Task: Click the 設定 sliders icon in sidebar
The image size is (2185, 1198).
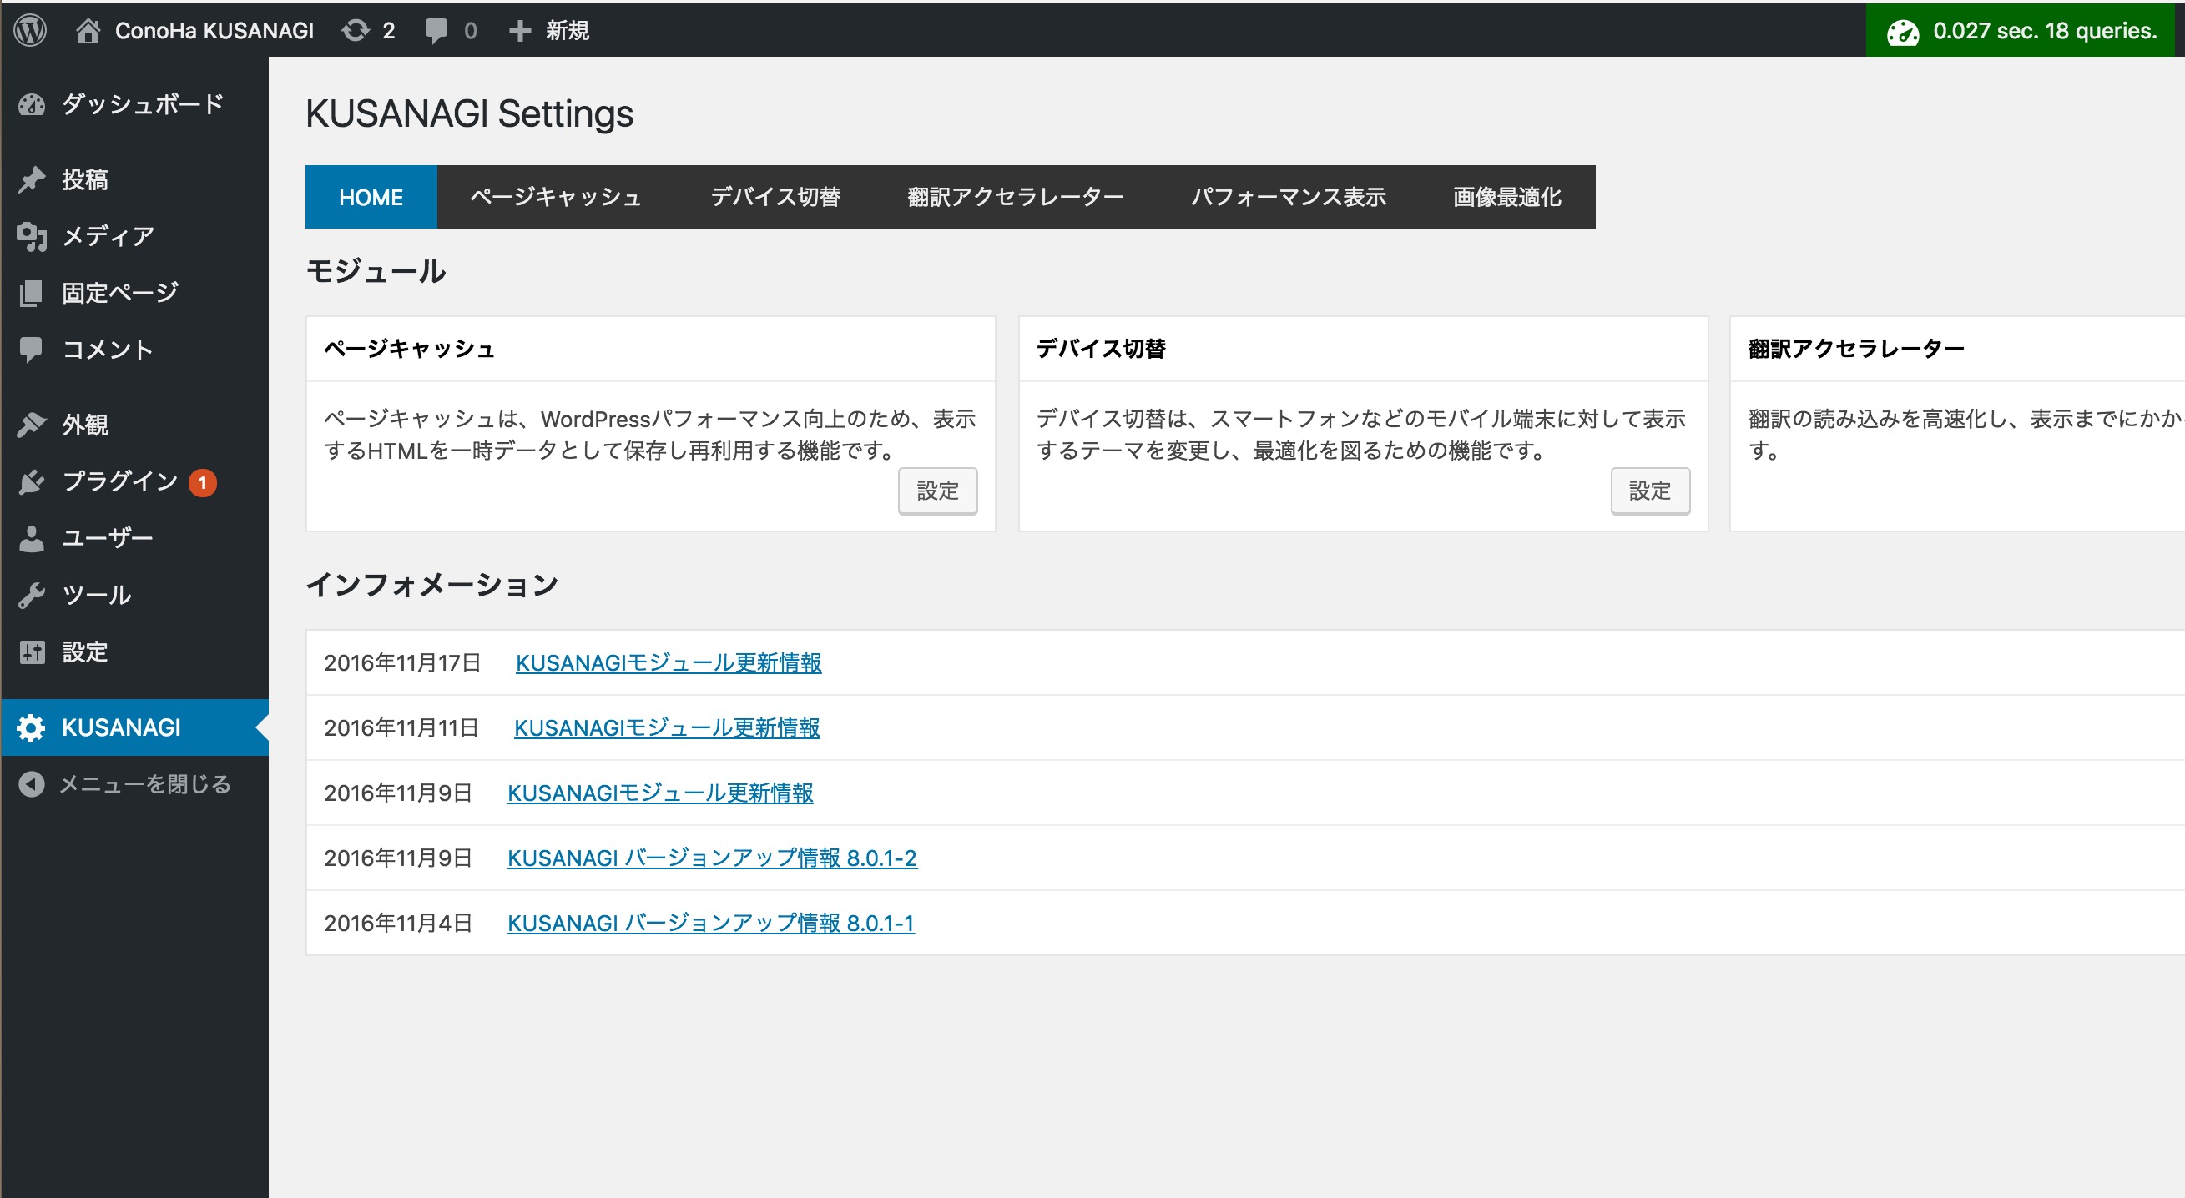Action: (33, 652)
